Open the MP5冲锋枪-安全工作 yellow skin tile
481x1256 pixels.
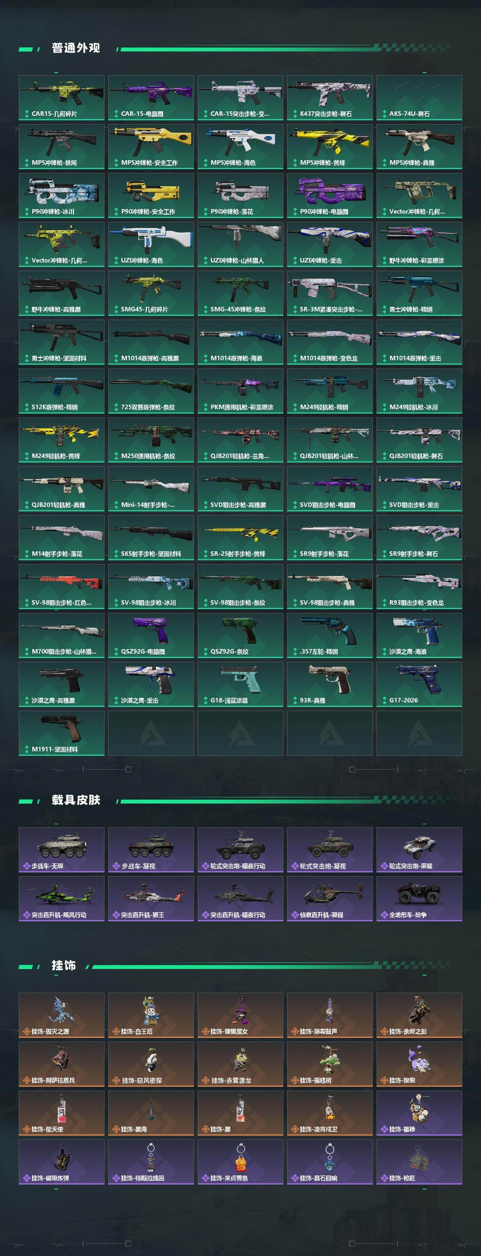151,147
